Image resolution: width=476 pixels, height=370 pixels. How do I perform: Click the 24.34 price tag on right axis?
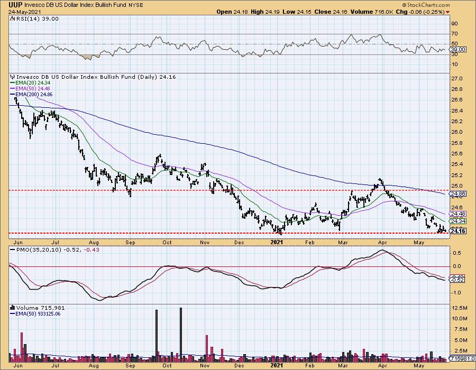(458, 221)
